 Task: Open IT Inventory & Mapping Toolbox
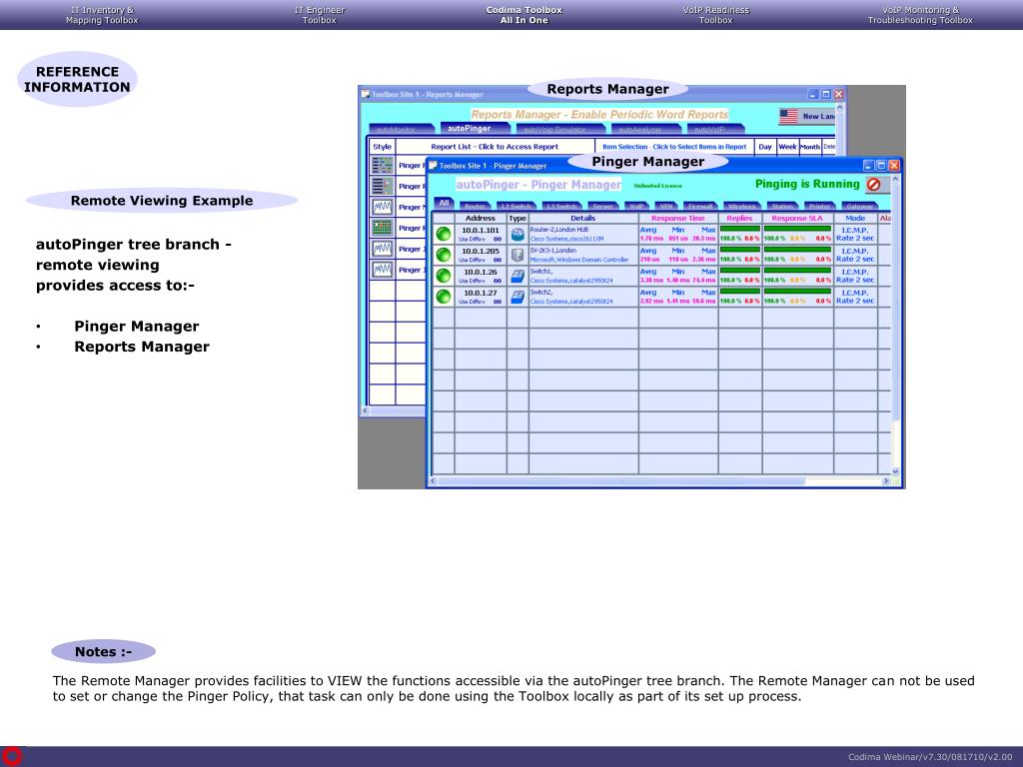coord(102,15)
